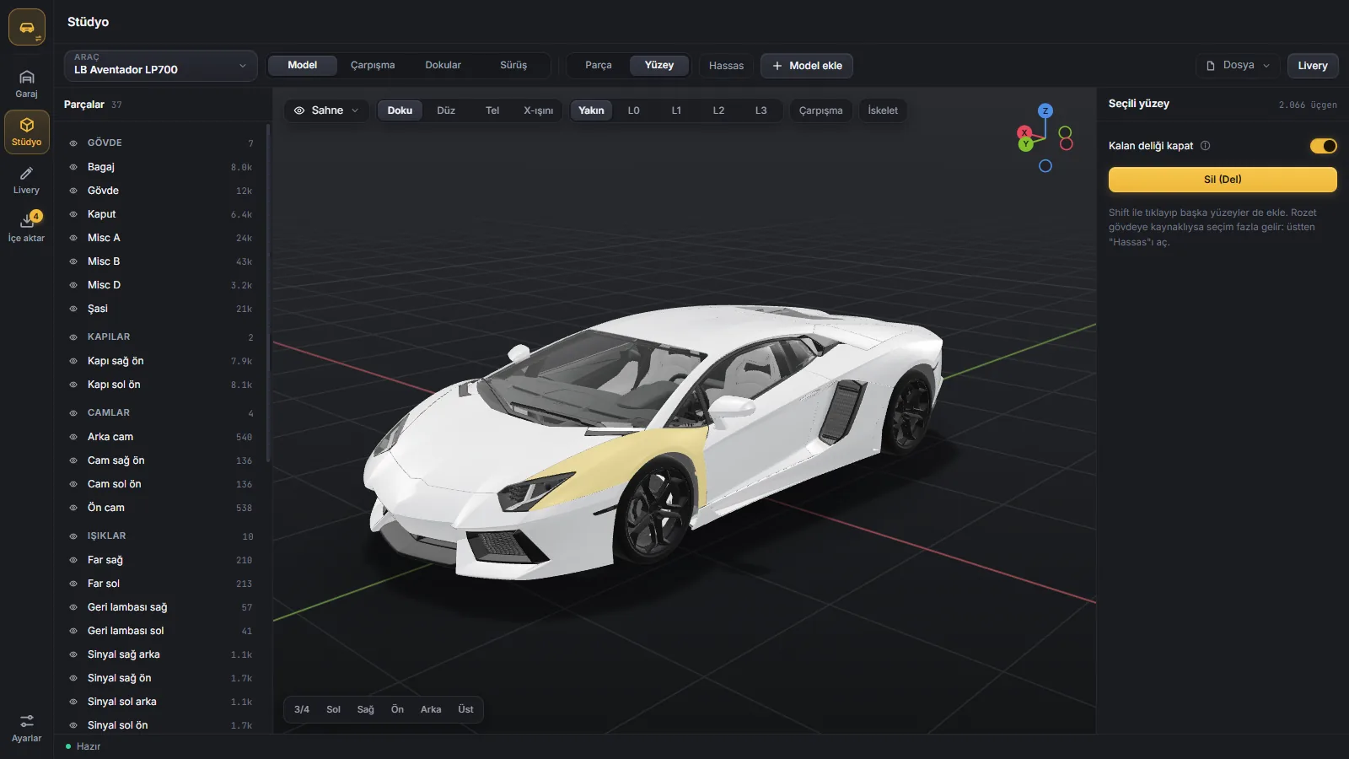Open the Garaj sidebar section

[26, 84]
